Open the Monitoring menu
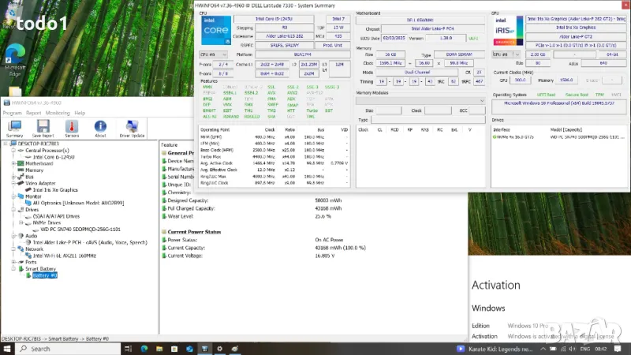This screenshot has height=355, width=631. click(58, 113)
